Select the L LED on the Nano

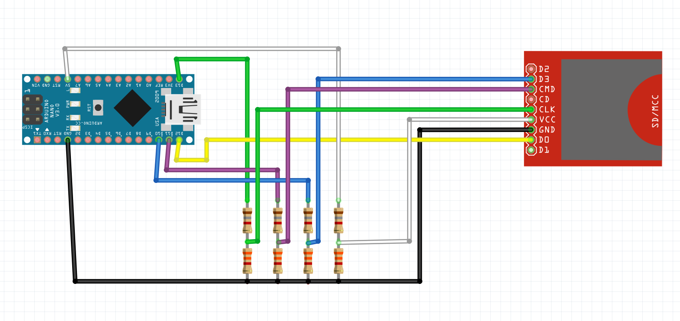75,91
